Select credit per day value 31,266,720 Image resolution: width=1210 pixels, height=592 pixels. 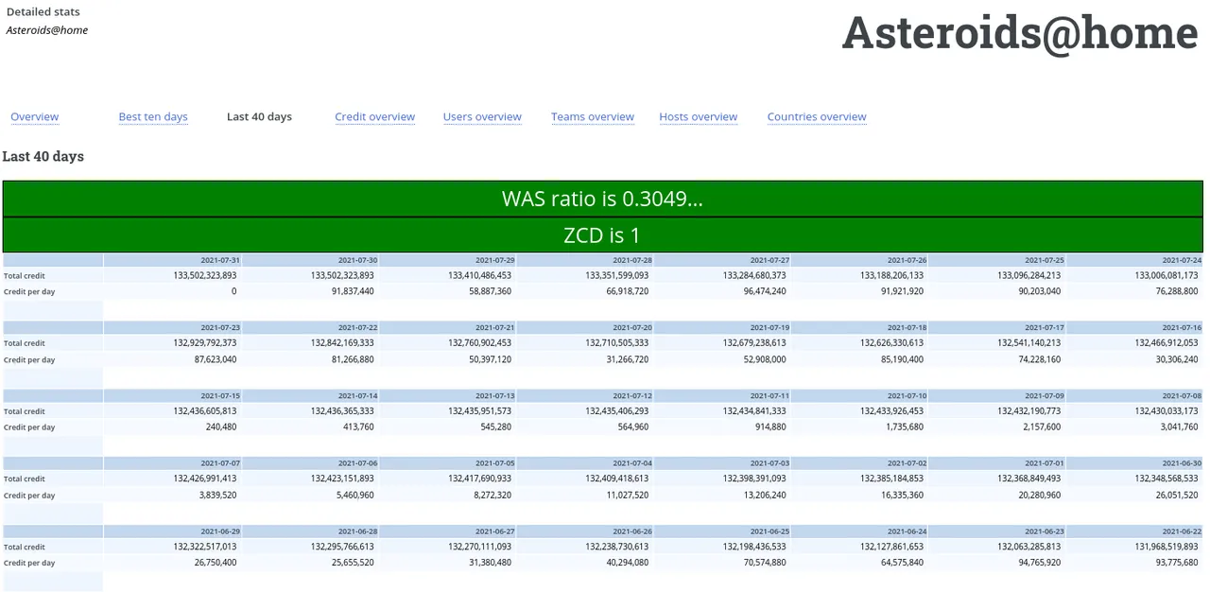pos(628,359)
